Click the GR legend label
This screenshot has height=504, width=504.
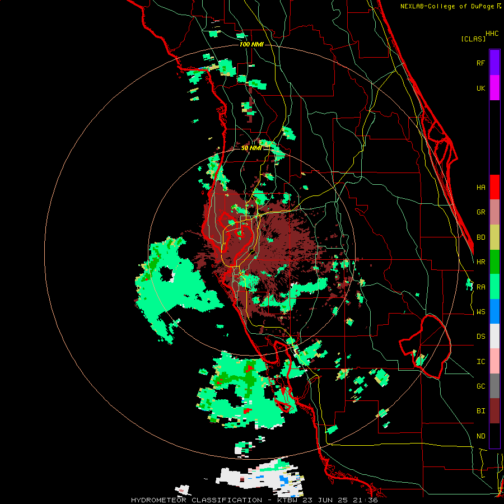click(x=480, y=212)
